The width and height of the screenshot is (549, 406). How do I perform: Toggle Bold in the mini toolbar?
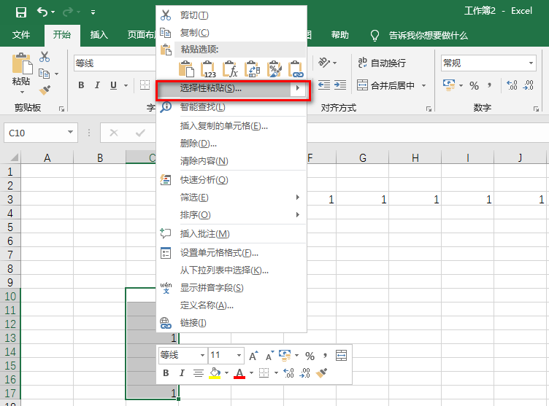point(166,373)
